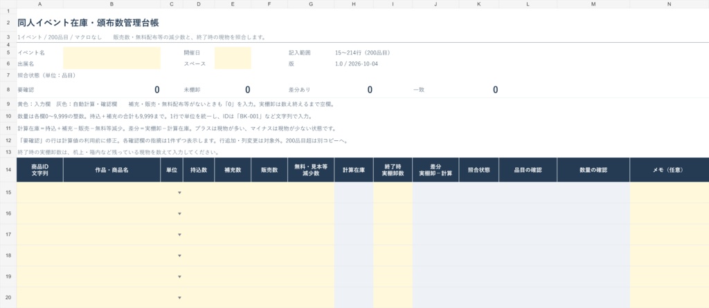Click the title 同人イベント在庫・頒布数管理台帳
709x308 pixels.
88,23
